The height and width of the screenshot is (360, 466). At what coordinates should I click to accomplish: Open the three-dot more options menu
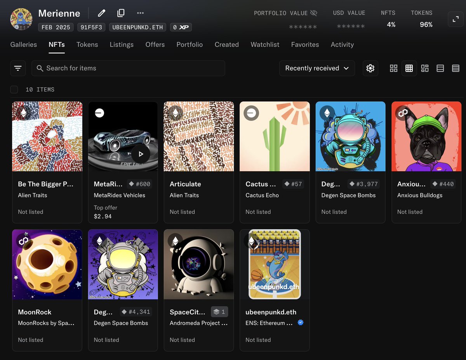pos(140,13)
